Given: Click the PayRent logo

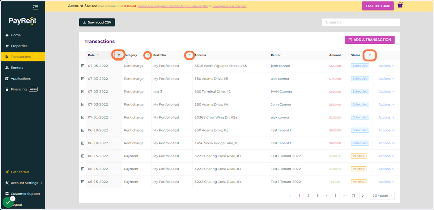Looking at the screenshot, I should coord(23,21).
